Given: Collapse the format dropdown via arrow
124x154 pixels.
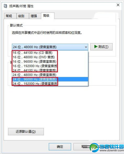Looking at the screenshot, I should click(x=86, y=47).
